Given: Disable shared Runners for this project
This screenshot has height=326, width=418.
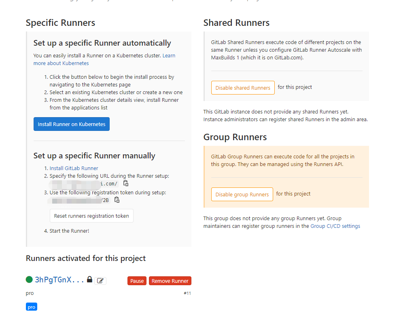Looking at the screenshot, I should tap(243, 88).
